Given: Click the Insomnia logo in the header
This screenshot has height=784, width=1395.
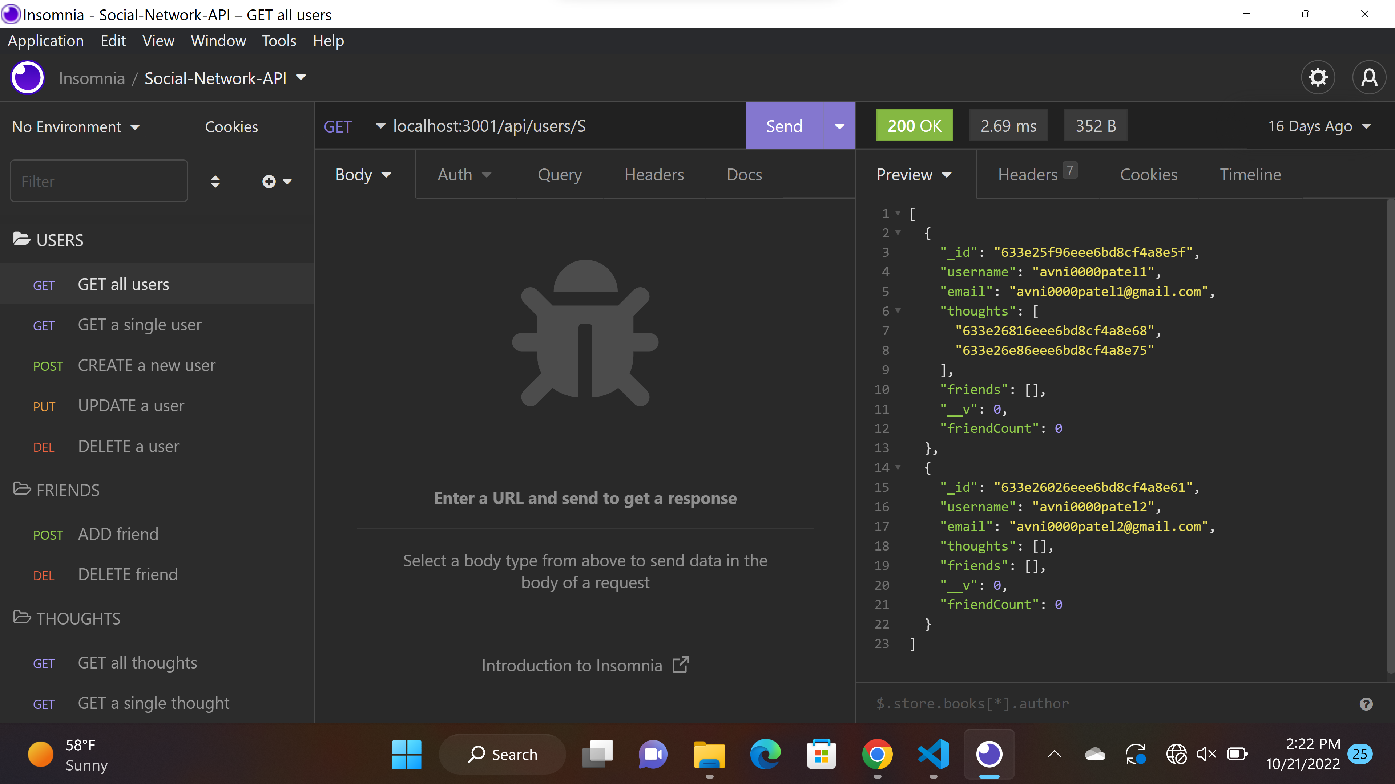Looking at the screenshot, I should (28, 77).
